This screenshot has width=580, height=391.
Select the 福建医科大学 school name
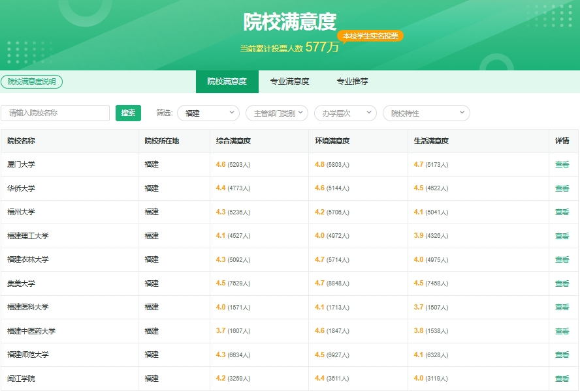click(x=28, y=308)
